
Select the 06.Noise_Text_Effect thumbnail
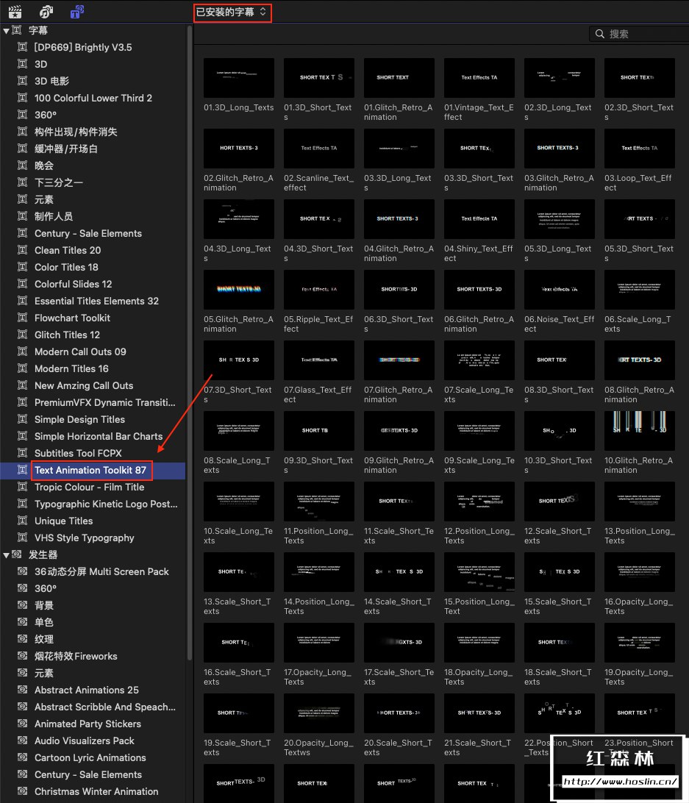[560, 289]
